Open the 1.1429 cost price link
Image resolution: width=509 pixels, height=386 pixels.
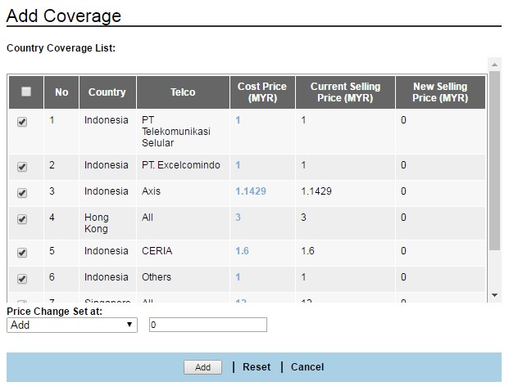coord(251,191)
